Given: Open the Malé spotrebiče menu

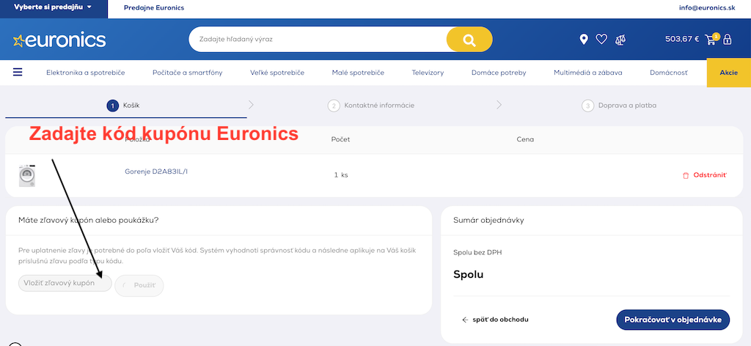Looking at the screenshot, I should pyautogui.click(x=358, y=73).
